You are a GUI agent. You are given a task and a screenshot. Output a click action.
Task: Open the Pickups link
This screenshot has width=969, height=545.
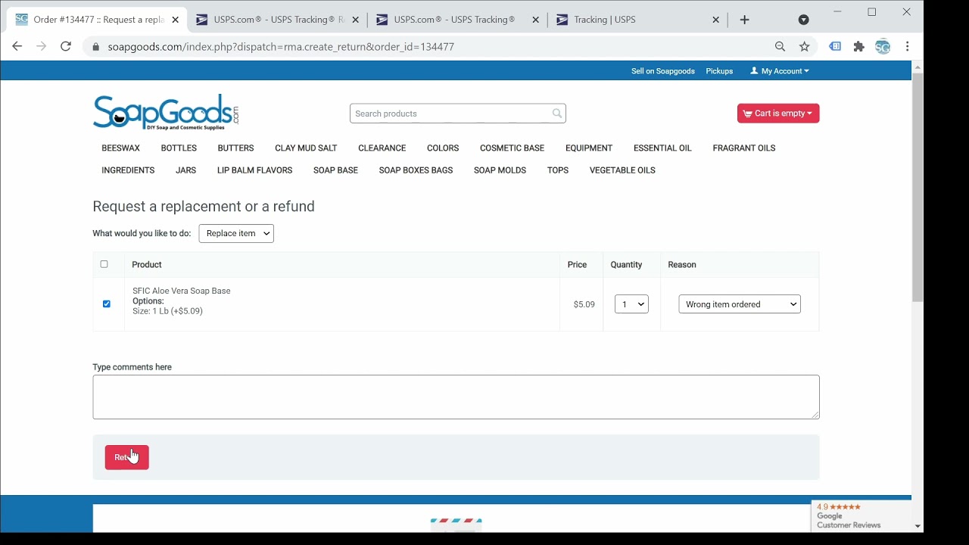click(719, 71)
